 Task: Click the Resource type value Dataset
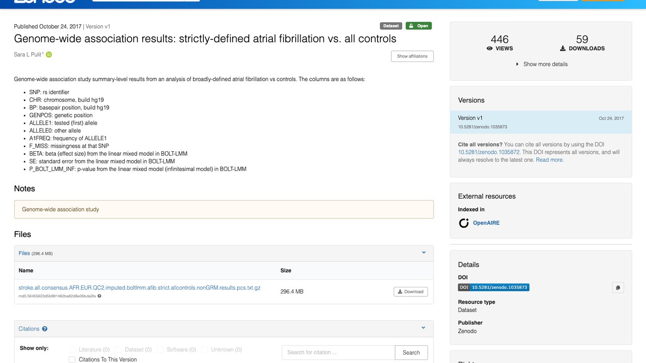tap(467, 310)
